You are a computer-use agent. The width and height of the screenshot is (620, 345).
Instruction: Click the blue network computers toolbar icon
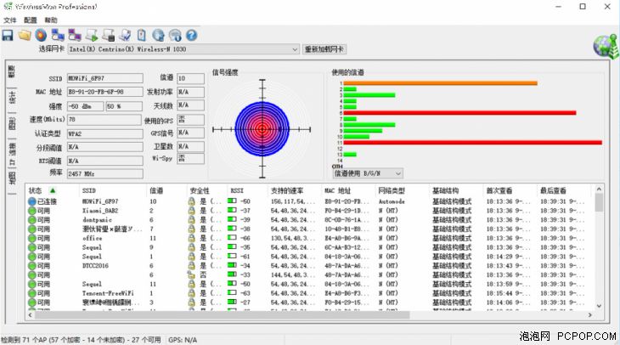58,35
